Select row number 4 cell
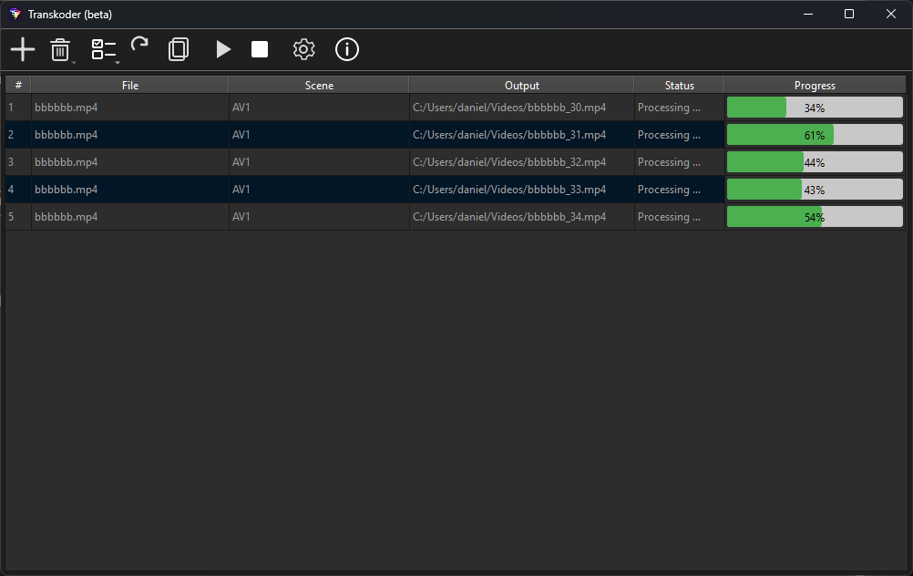Viewport: 913px width, 576px height. (18, 190)
